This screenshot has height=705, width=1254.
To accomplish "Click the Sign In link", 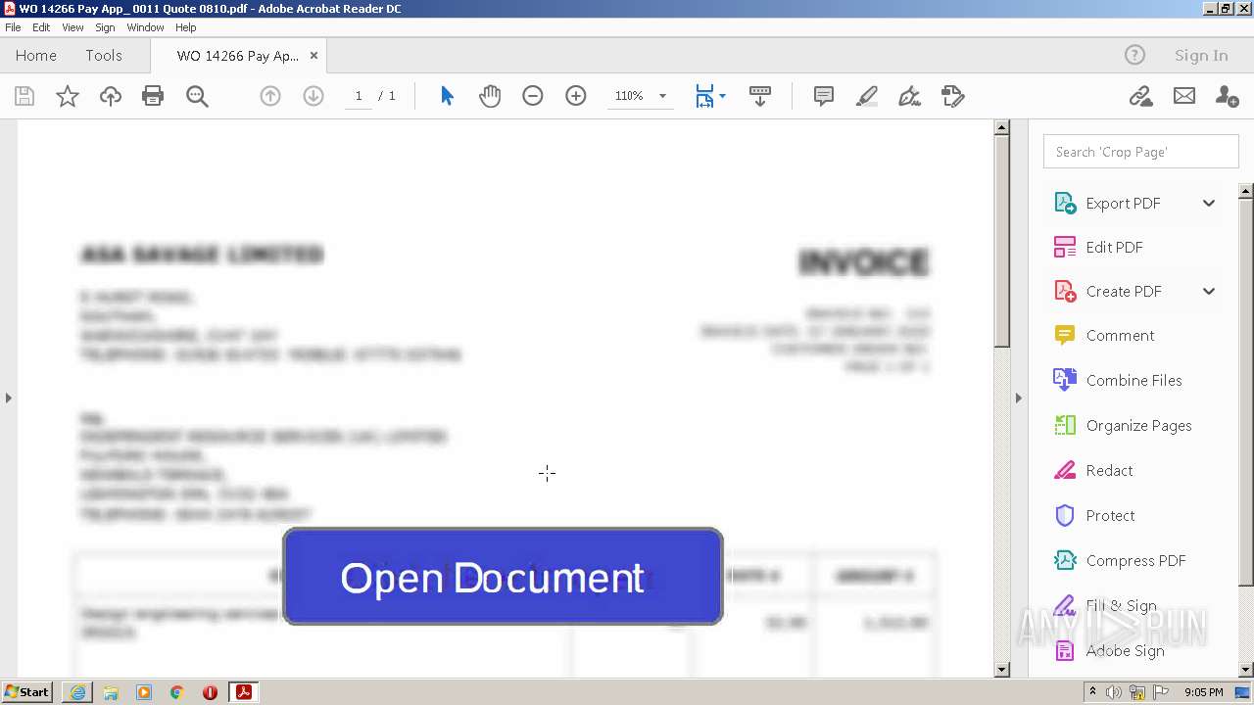I will click(1201, 56).
